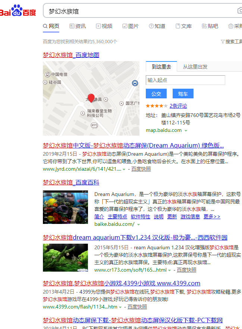Click the 输入起点 input field

pyautogui.click(x=185, y=80)
